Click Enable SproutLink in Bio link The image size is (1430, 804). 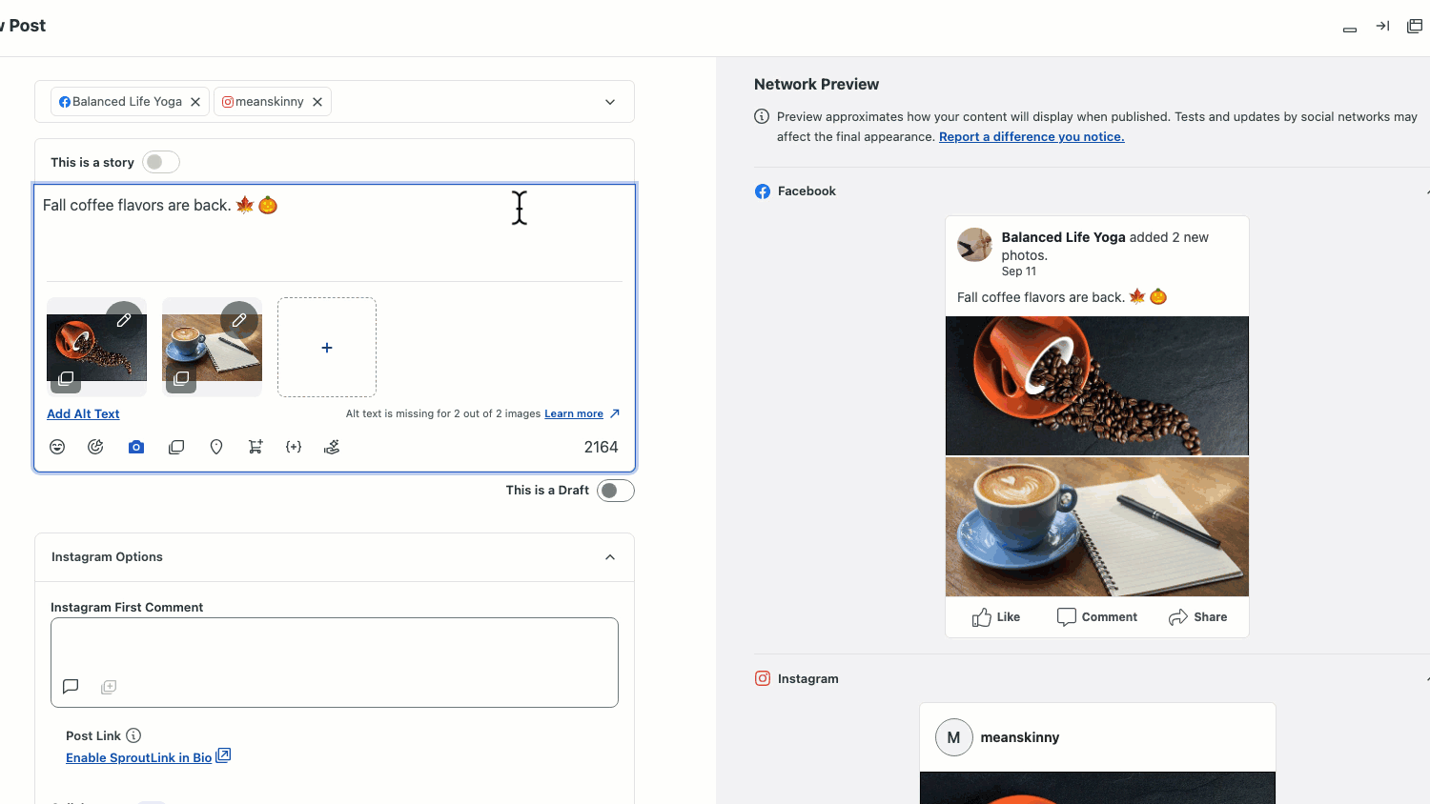138,757
